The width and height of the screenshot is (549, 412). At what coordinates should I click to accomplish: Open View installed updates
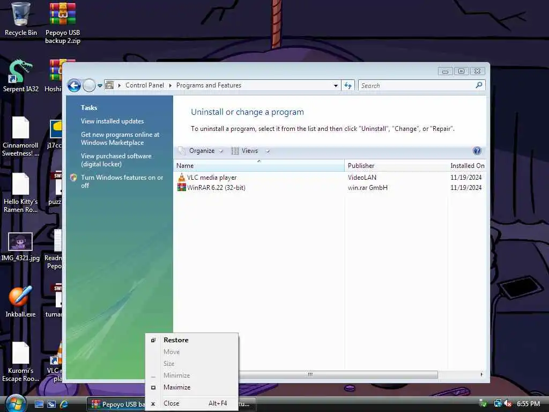(112, 121)
